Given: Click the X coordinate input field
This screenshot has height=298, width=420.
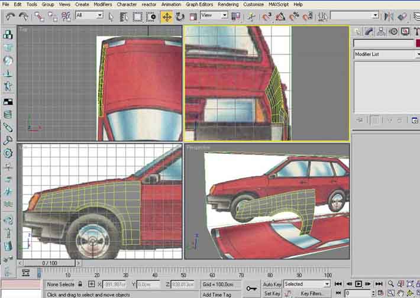Looking at the screenshot, I should (116, 284).
